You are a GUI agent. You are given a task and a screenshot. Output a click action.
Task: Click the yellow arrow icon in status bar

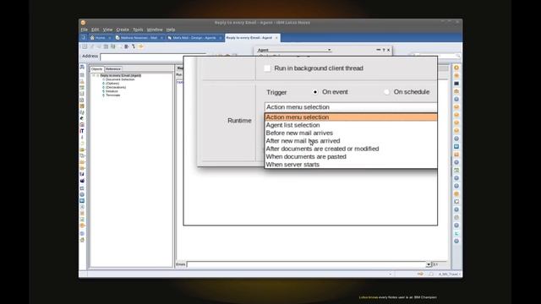pos(420,274)
